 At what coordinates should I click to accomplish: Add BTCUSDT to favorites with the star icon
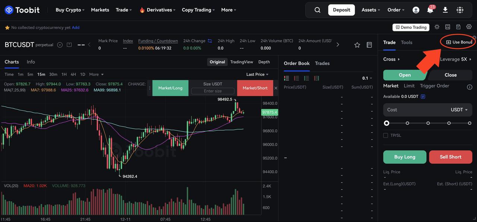coord(357,45)
